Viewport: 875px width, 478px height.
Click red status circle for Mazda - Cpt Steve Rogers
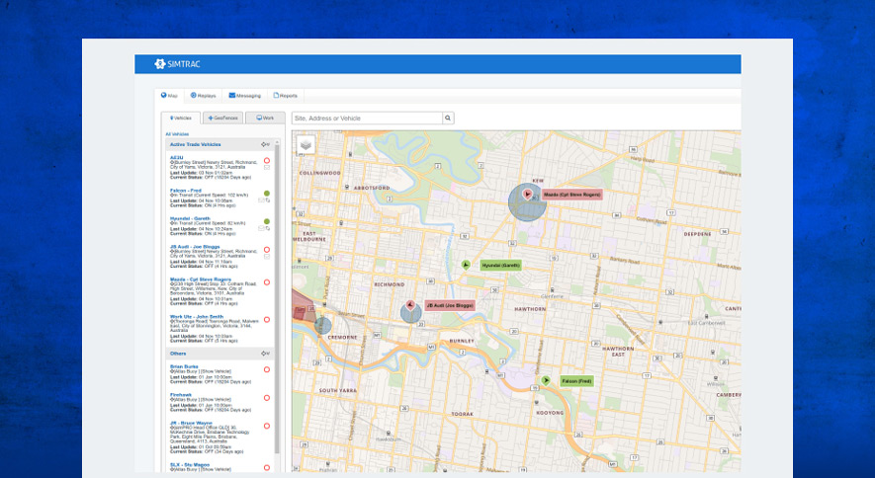(267, 282)
